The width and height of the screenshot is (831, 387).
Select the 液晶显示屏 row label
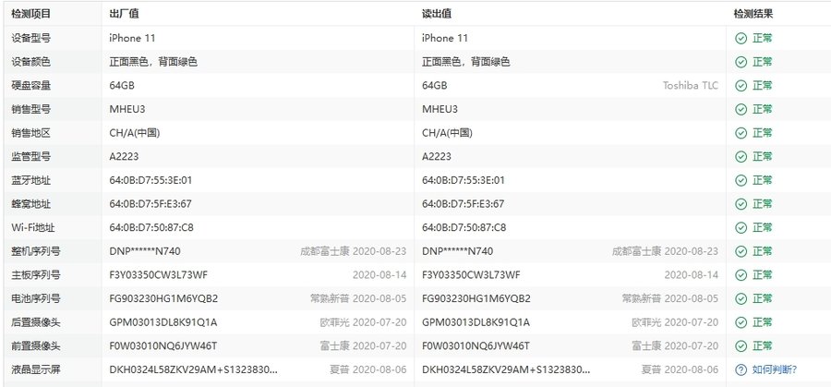36,369
